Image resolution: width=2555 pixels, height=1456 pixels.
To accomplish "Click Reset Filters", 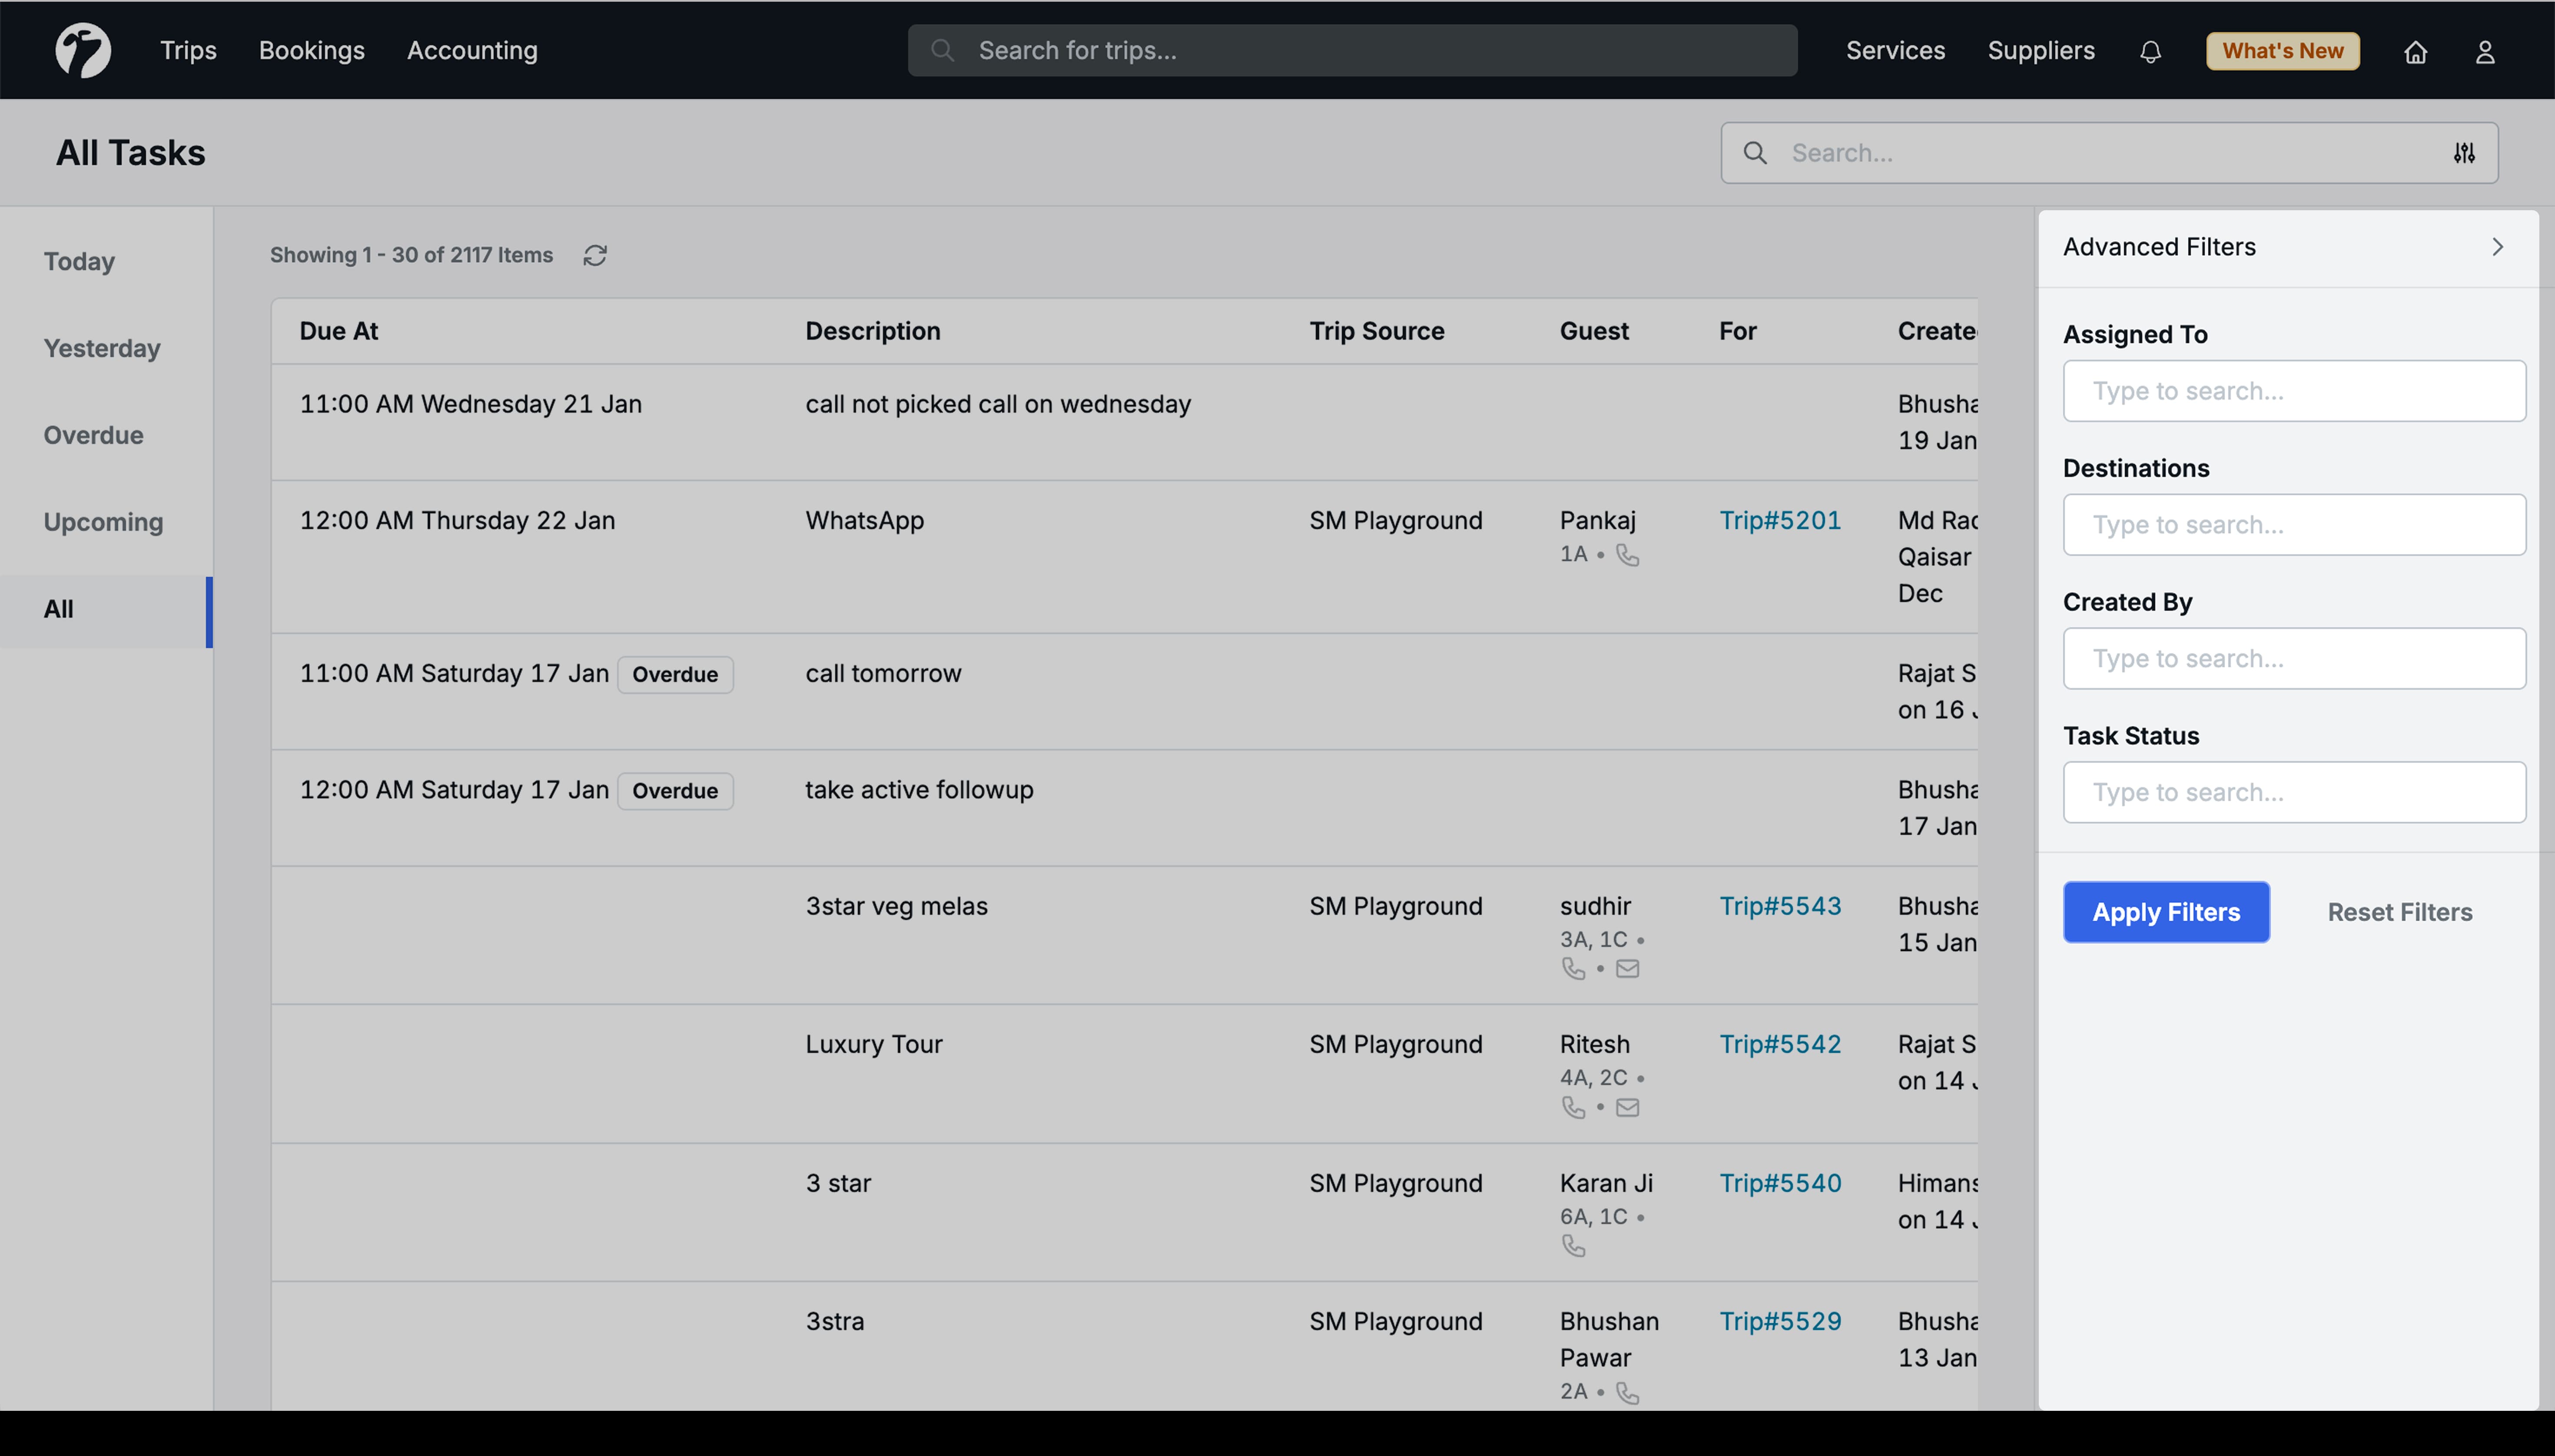I will tap(2398, 911).
